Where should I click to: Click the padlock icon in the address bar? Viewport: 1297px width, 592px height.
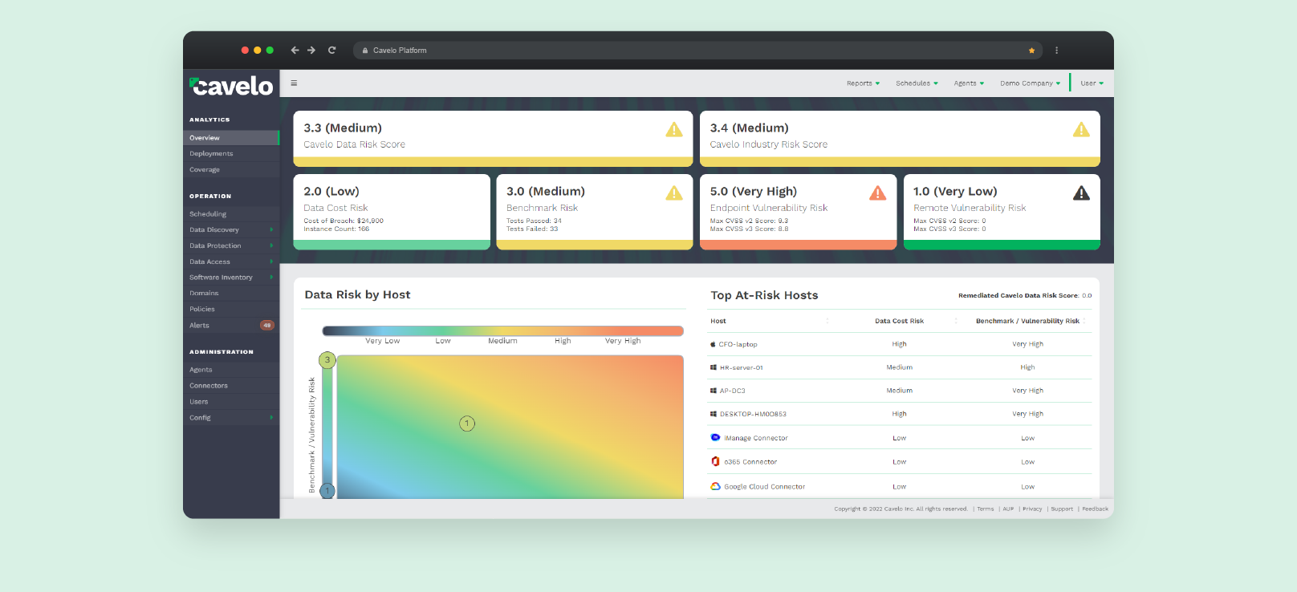point(365,51)
